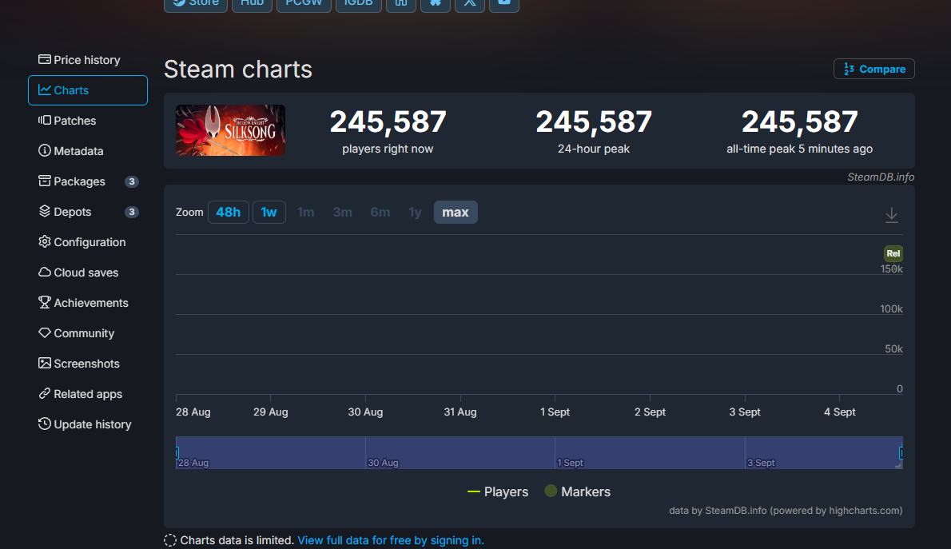The height and width of the screenshot is (549, 951).
Task: Select the 1y zoom option
Action: (415, 213)
